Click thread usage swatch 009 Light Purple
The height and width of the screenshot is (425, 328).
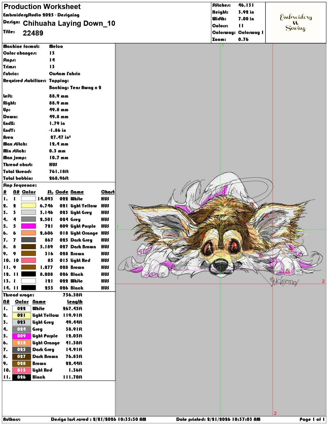tap(22, 336)
